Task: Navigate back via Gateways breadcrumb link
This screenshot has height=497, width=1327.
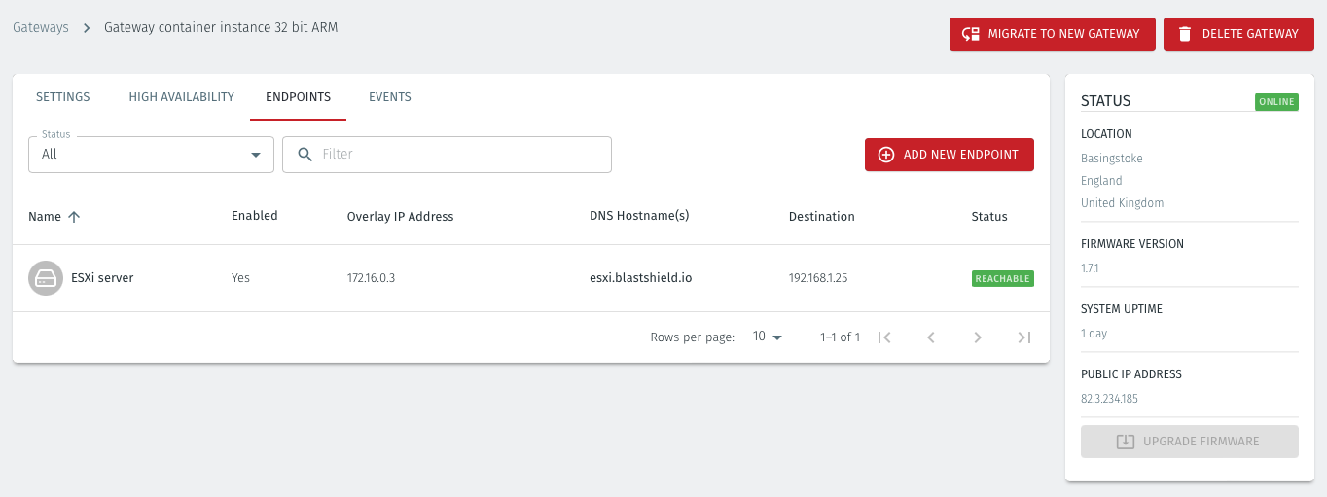Action: pyautogui.click(x=41, y=28)
